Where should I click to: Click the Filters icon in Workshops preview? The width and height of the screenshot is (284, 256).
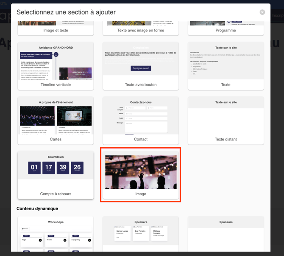pos(23,229)
